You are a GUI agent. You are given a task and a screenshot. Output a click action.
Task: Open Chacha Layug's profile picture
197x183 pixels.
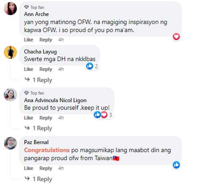[x=11, y=52]
